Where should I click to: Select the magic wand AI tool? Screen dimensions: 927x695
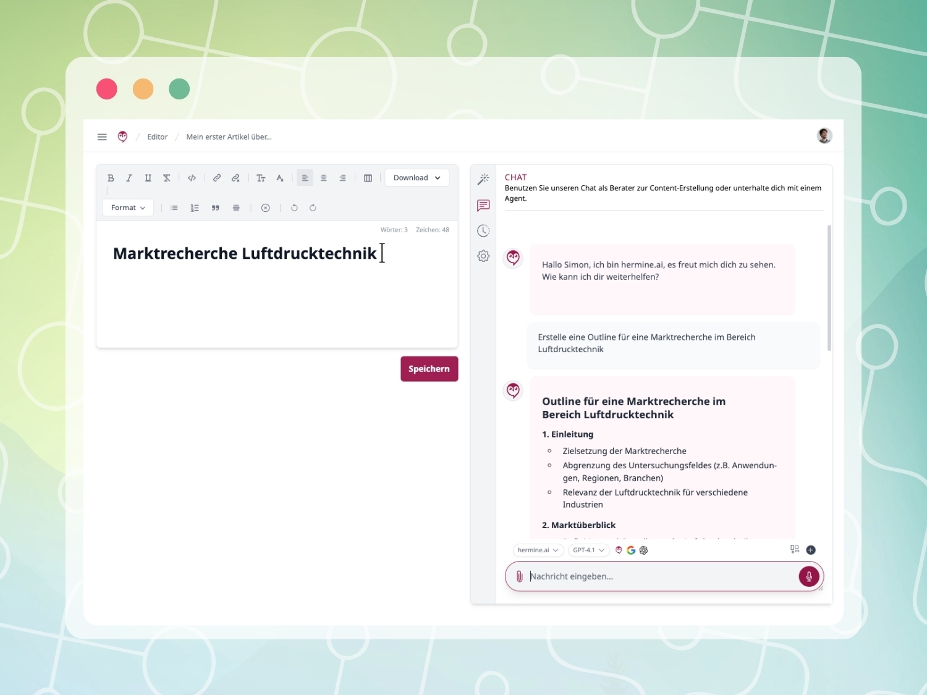(x=483, y=180)
